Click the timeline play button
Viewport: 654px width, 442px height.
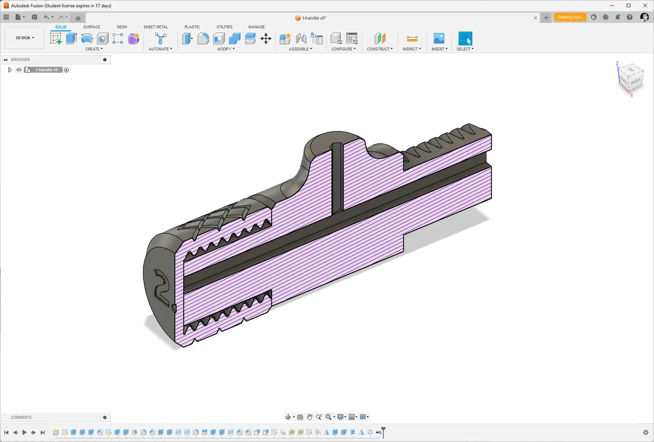pos(25,433)
